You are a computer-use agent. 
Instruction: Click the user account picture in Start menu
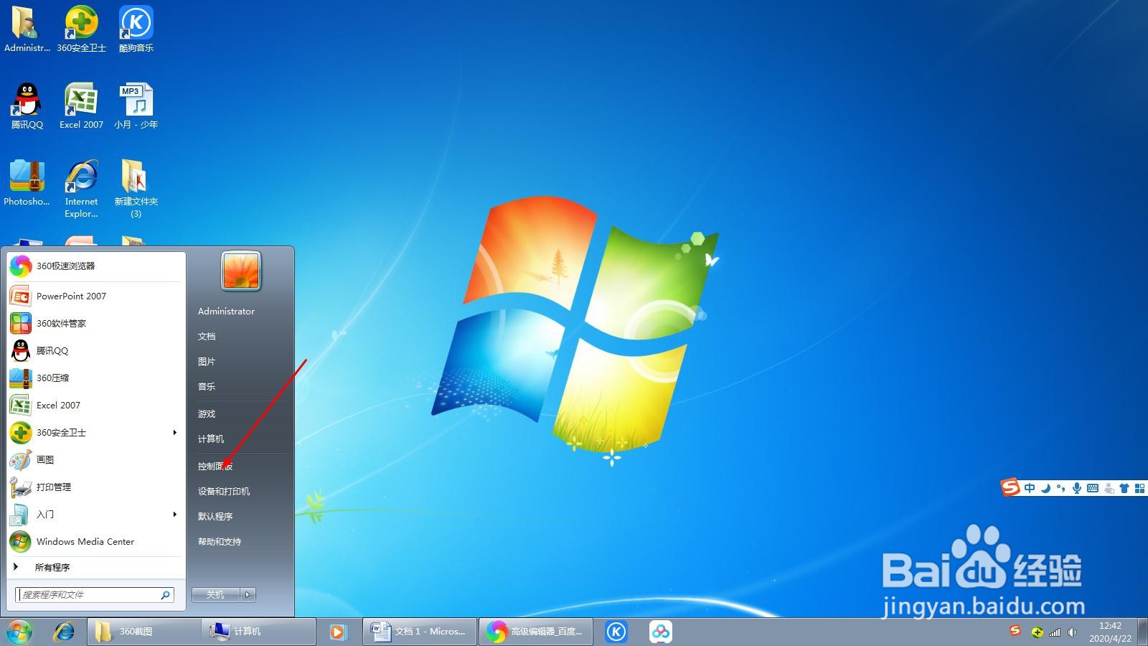click(241, 271)
